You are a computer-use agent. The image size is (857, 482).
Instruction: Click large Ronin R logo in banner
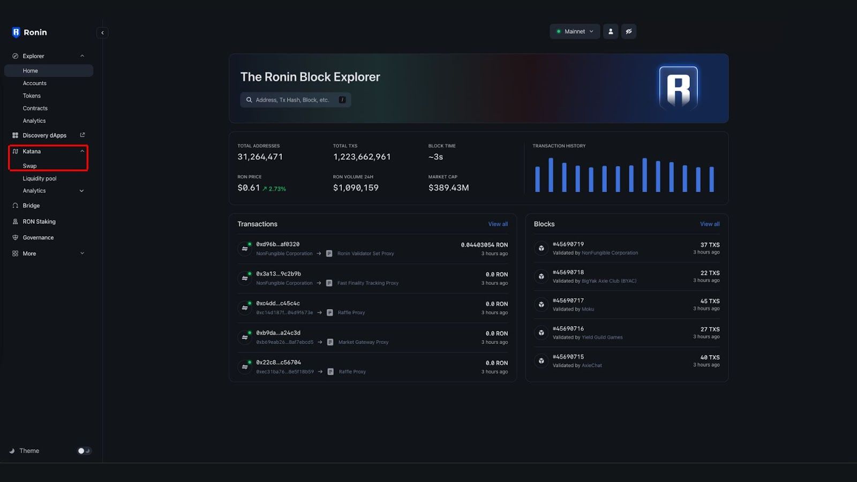[678, 88]
